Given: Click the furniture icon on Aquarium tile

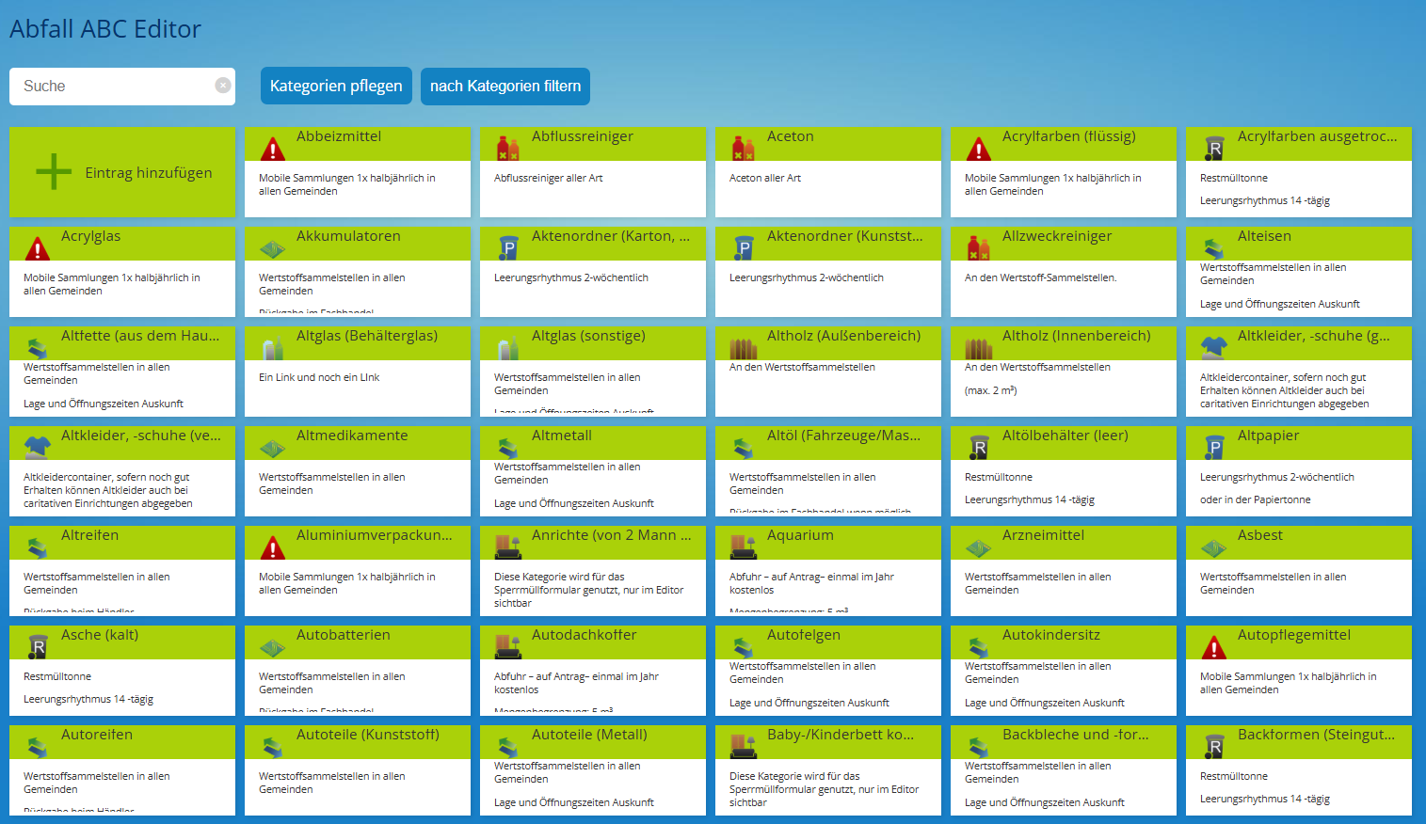Looking at the screenshot, I should (x=743, y=547).
